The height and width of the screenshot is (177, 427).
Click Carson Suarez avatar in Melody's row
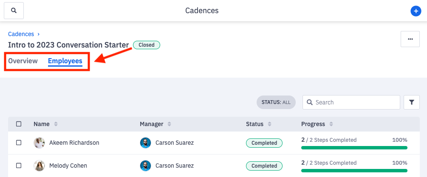pos(145,166)
